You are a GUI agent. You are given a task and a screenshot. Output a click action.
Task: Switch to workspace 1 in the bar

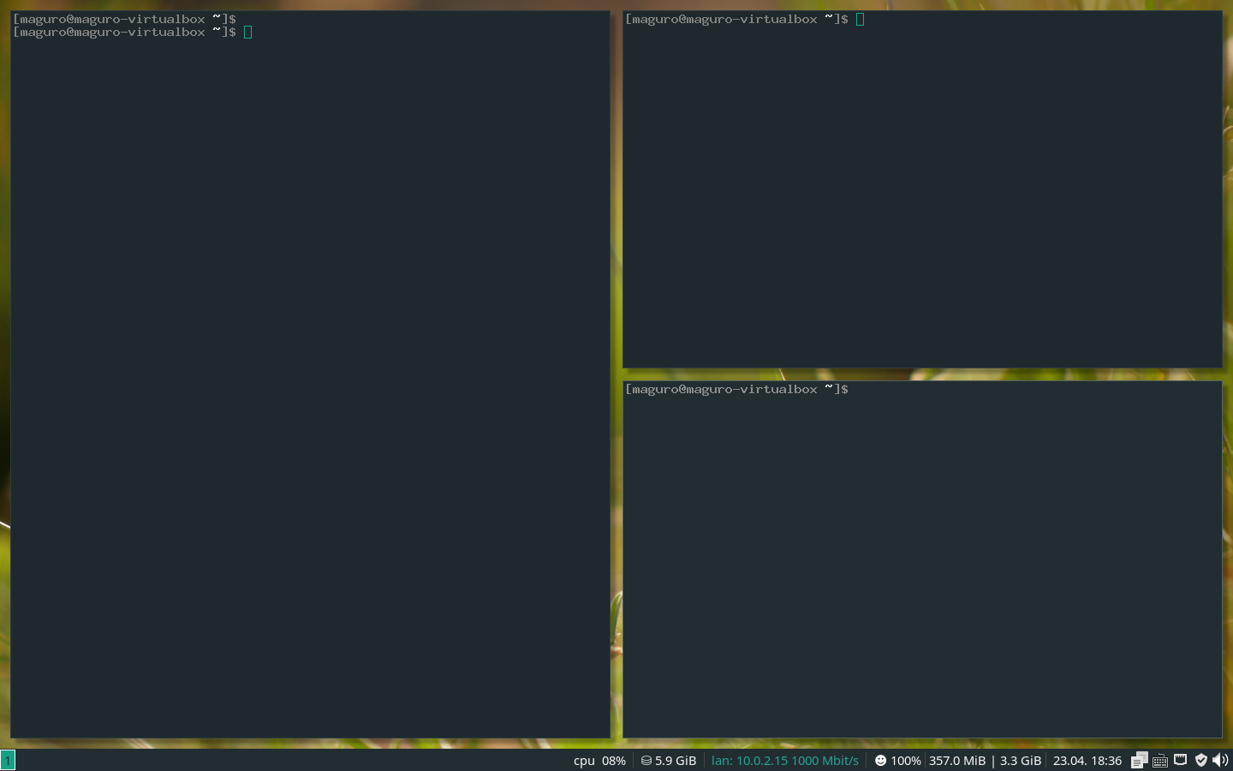(x=8, y=760)
